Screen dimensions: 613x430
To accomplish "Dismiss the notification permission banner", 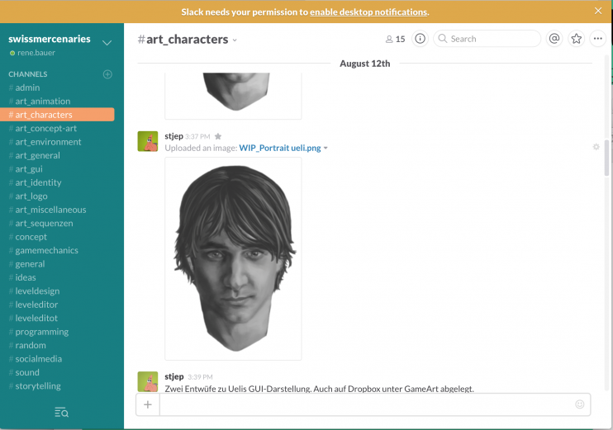I will click(598, 11).
